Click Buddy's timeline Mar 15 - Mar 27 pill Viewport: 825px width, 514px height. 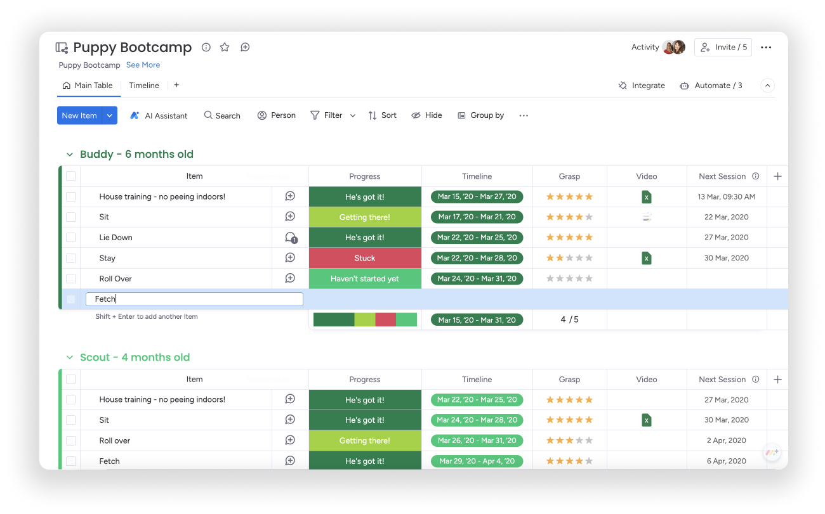[x=477, y=196]
